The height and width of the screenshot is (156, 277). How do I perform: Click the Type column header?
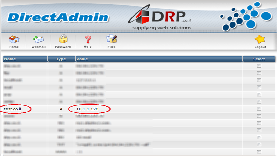click(61, 59)
